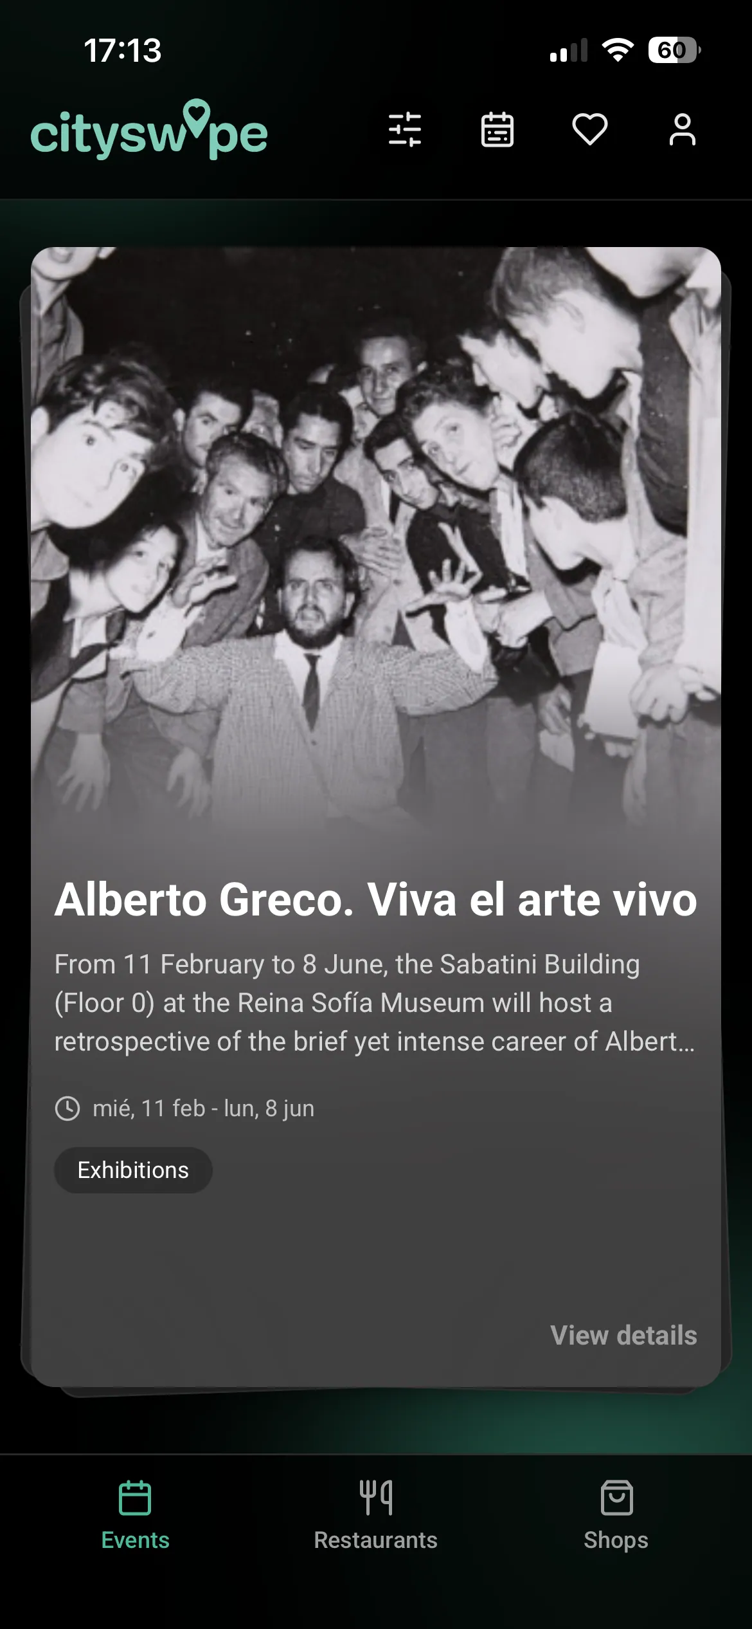Tap the cityswipe logo
The width and height of the screenshot is (752, 1629).
click(x=149, y=131)
